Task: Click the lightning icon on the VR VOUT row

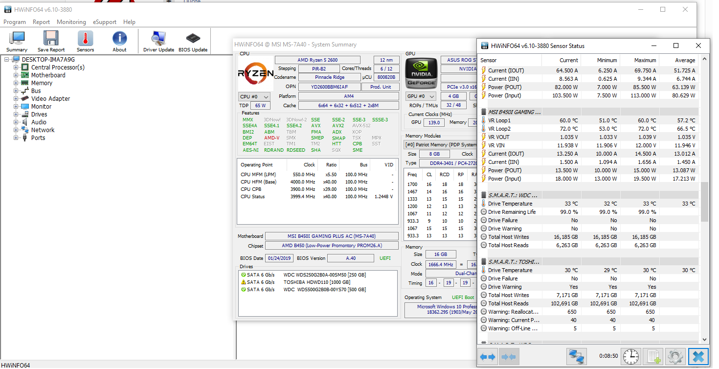Action: coord(484,137)
